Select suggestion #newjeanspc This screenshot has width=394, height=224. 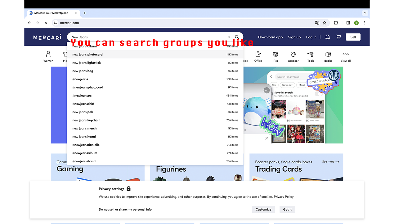155,95
